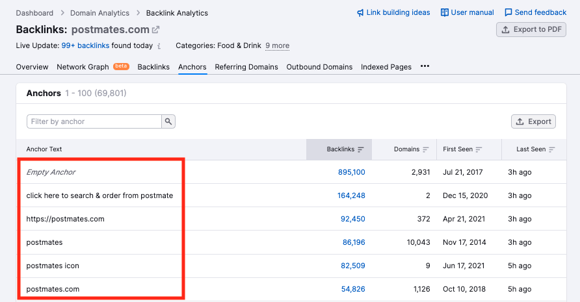Click the Export button above the table
This screenshot has height=302, width=580.
coord(533,121)
